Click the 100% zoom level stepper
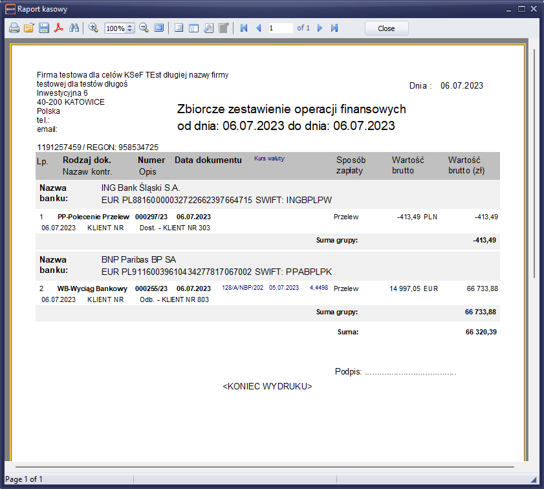 point(131,28)
